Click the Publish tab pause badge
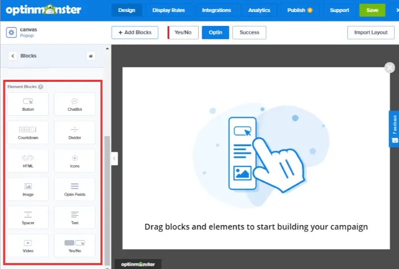The image size is (399, 269). pyautogui.click(x=310, y=10)
